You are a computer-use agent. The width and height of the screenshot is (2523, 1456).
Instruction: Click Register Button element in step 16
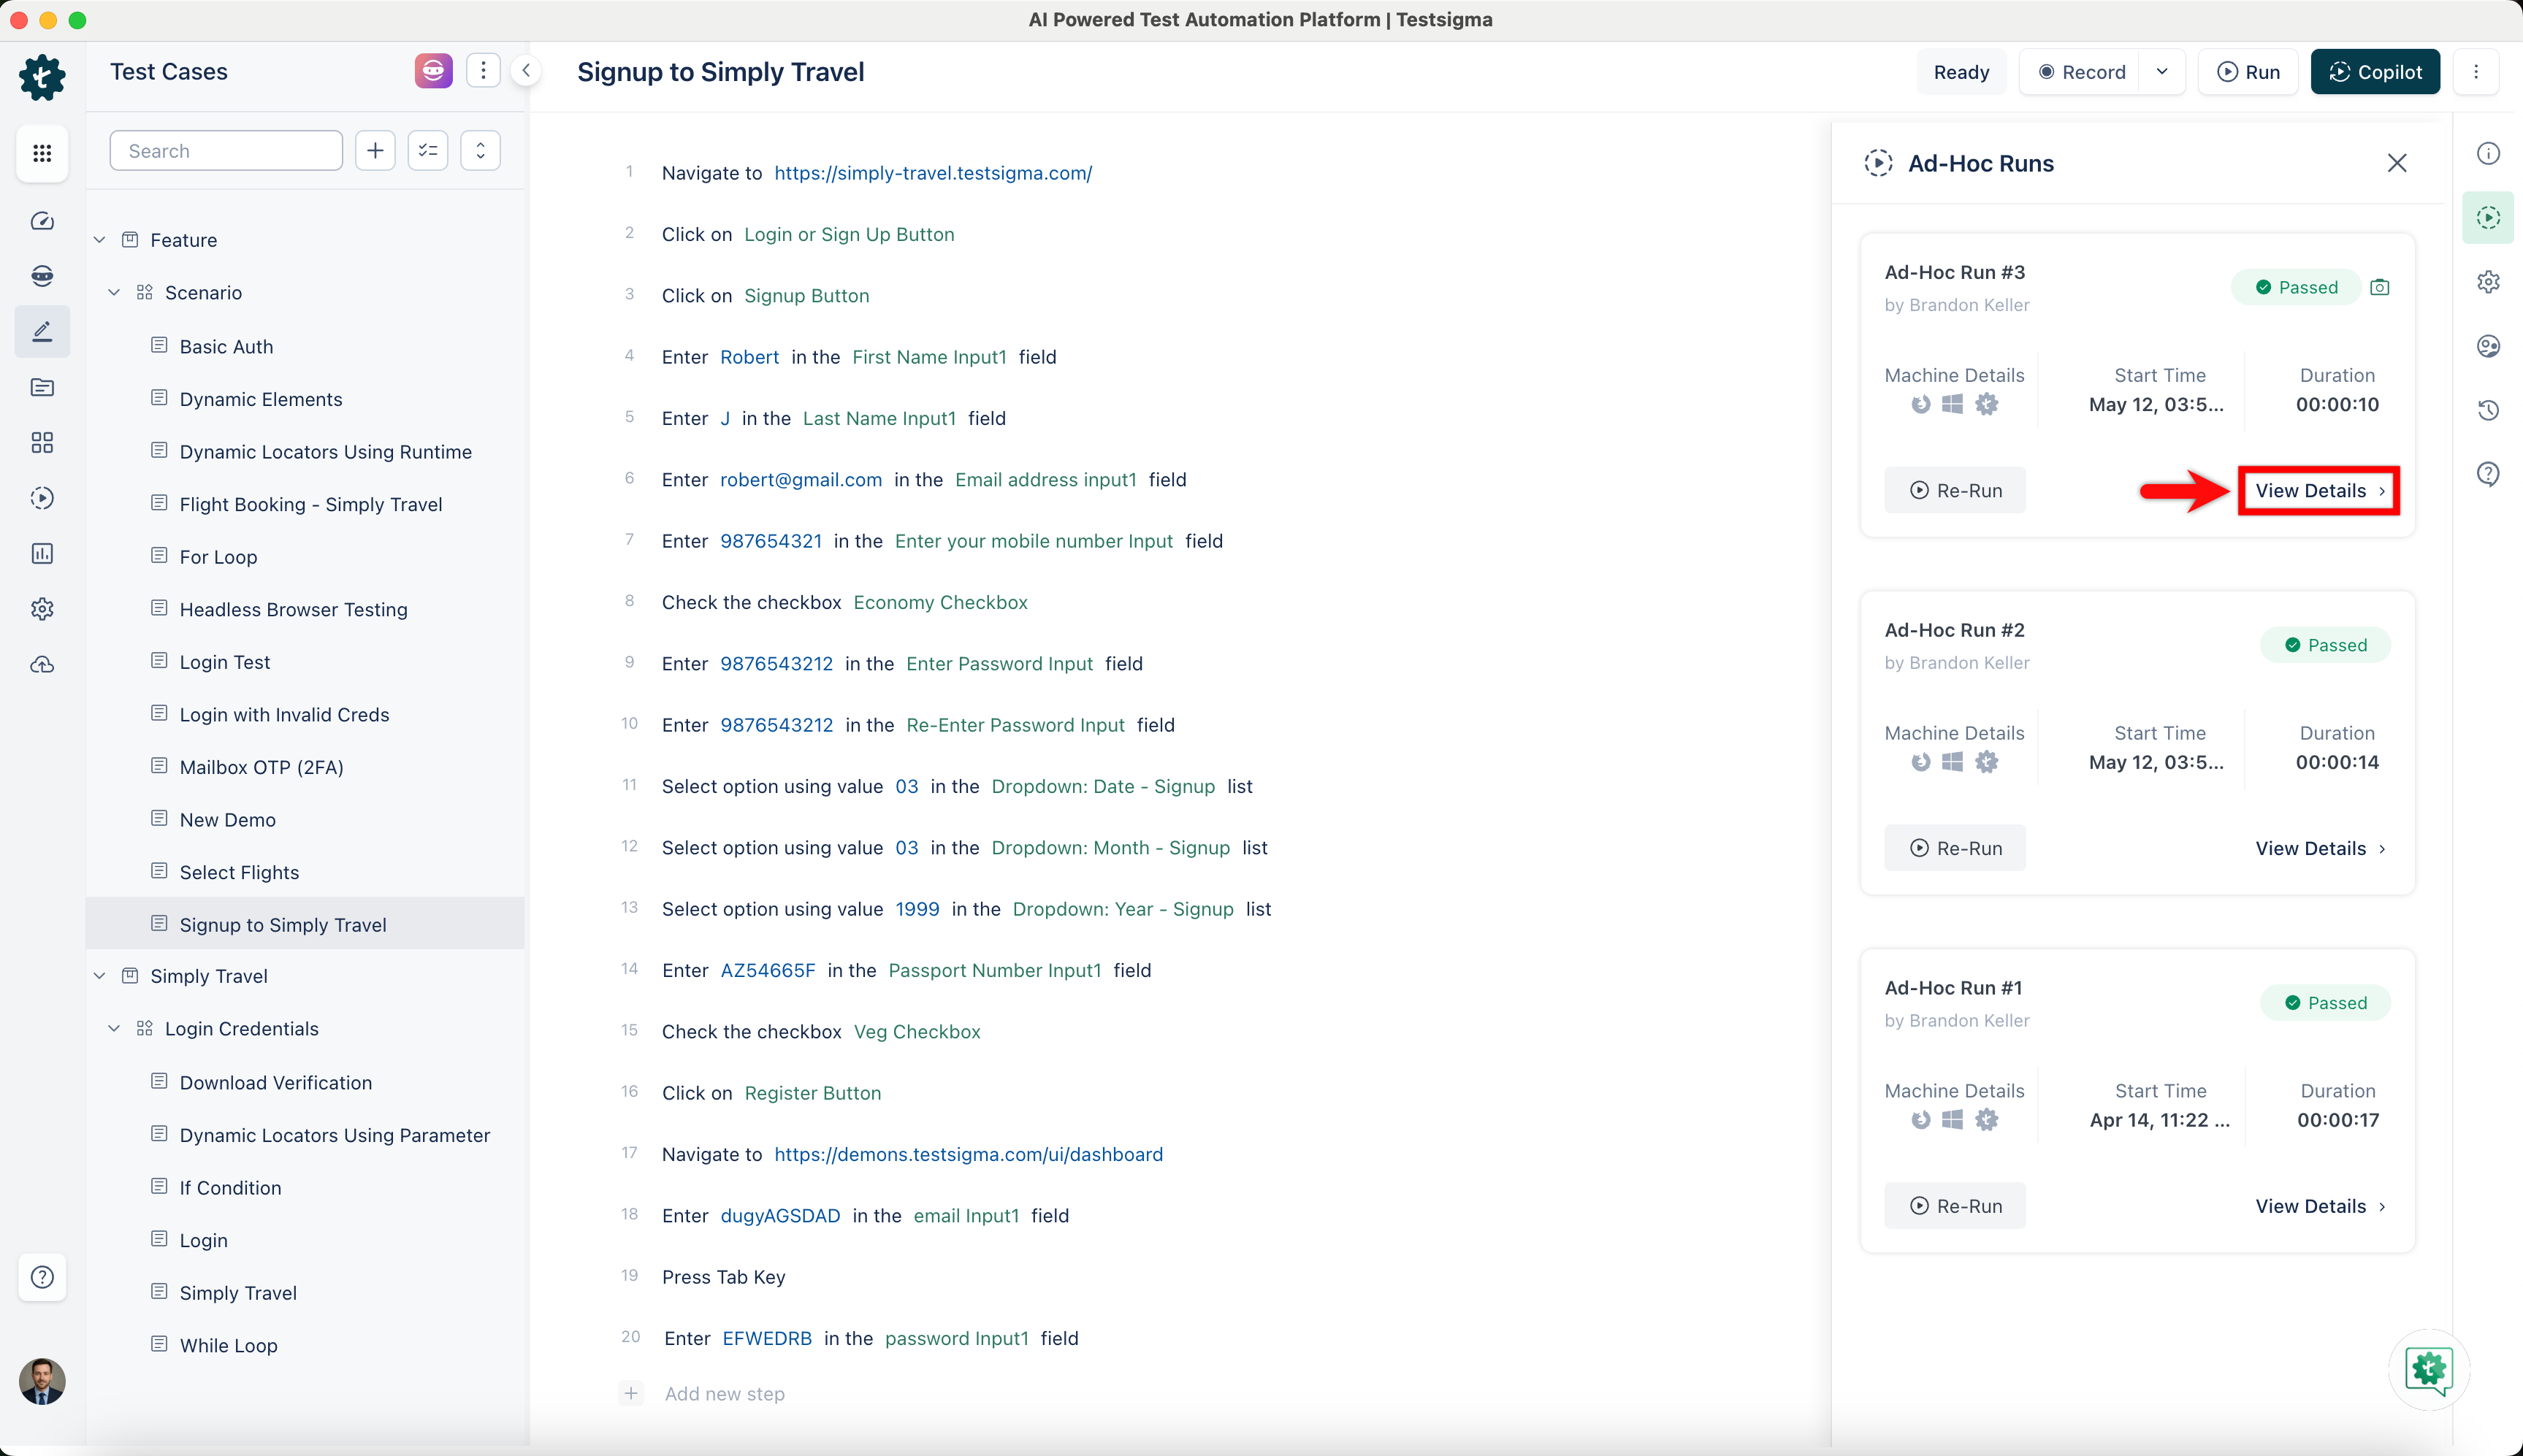pyautogui.click(x=812, y=1093)
